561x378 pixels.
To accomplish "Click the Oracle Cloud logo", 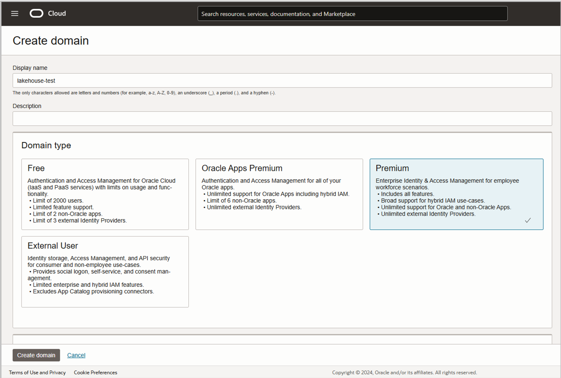I will pyautogui.click(x=48, y=13).
